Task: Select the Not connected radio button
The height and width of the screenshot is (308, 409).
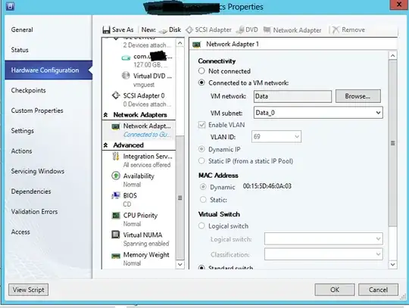Action: click(x=201, y=71)
